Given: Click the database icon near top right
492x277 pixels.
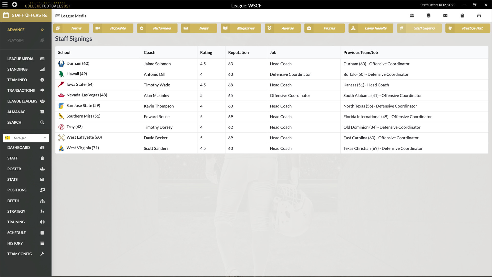Looking at the screenshot, I should point(428,15).
